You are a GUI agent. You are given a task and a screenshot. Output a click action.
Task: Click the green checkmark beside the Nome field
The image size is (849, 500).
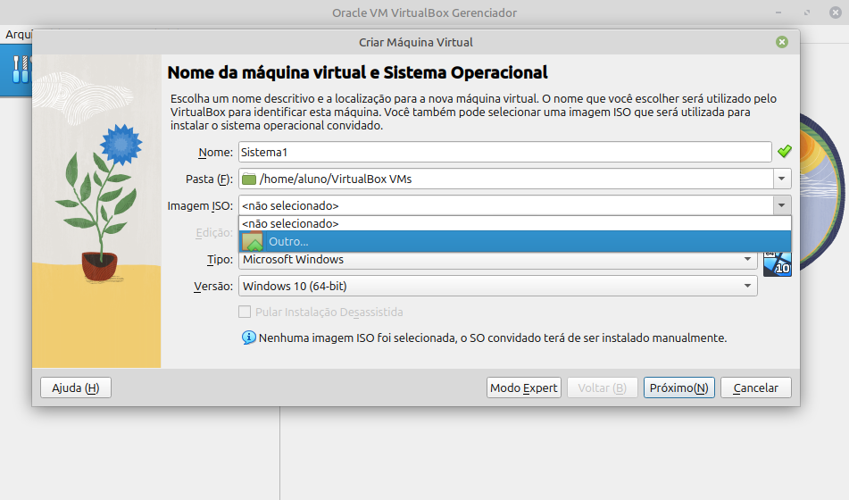pos(784,152)
